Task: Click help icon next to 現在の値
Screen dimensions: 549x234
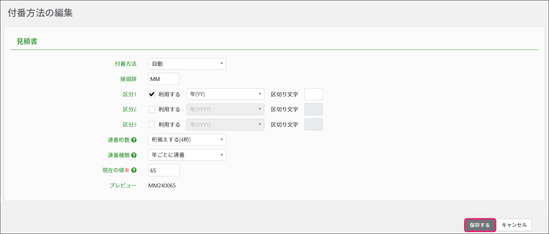Action: [x=134, y=170]
